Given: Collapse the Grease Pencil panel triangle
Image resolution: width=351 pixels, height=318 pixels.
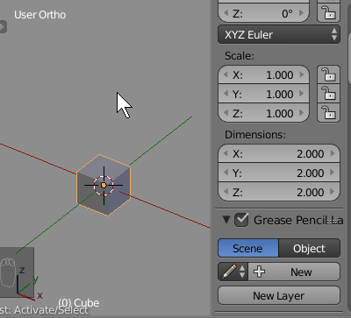Looking at the screenshot, I should 226,219.
